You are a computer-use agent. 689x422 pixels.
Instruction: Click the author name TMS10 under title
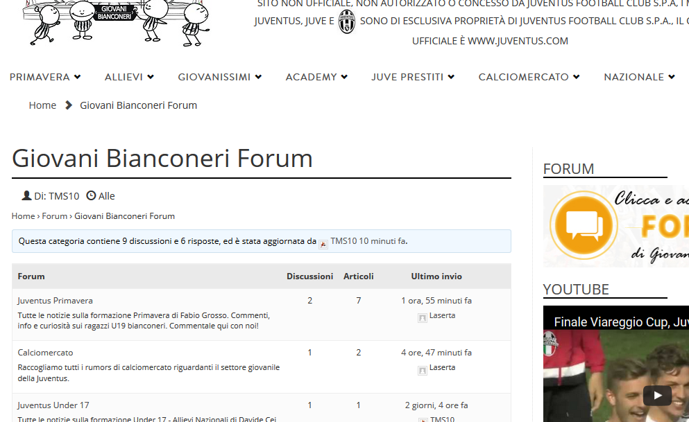pyautogui.click(x=64, y=196)
